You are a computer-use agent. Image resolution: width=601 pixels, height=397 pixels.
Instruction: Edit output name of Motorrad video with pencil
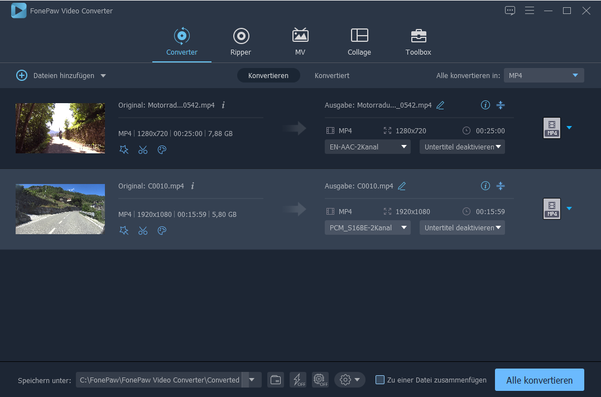[x=440, y=105]
